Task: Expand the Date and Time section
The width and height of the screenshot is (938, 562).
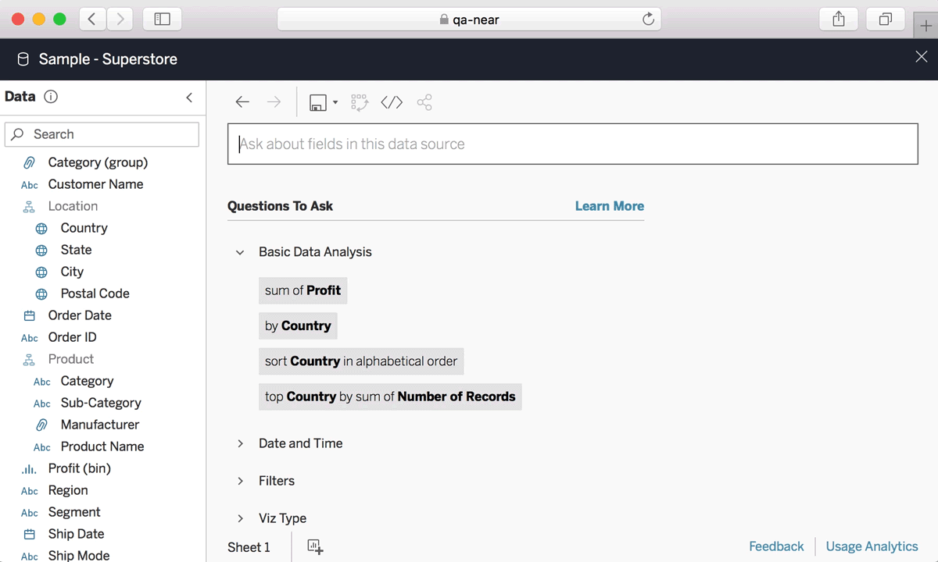Action: pyautogui.click(x=240, y=443)
